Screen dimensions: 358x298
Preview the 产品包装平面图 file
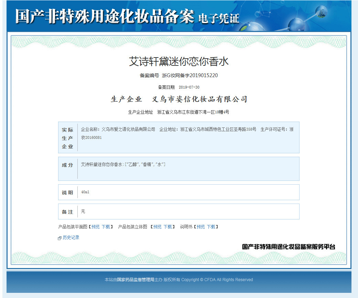96,227
